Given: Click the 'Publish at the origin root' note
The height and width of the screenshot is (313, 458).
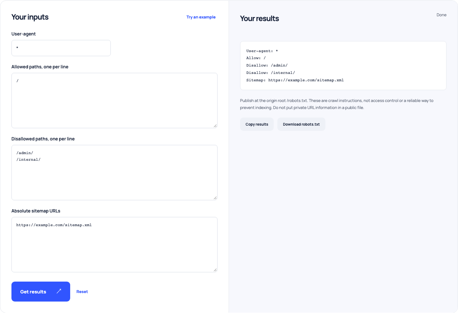Looking at the screenshot, I should (x=337, y=104).
